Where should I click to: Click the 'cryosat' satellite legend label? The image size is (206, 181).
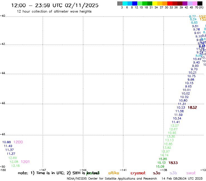click(x=138, y=173)
